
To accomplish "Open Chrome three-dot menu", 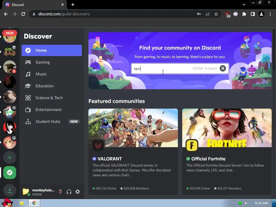I will click(x=270, y=14).
